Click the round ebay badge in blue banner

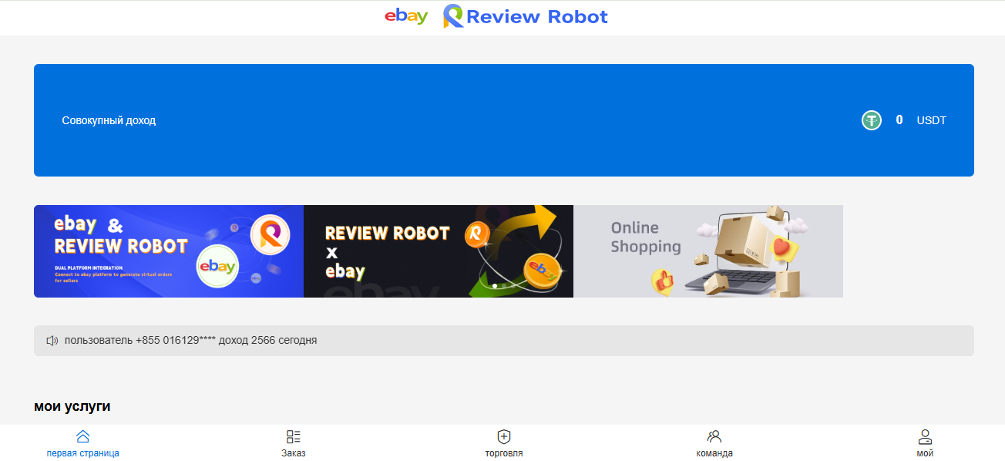coord(217,267)
